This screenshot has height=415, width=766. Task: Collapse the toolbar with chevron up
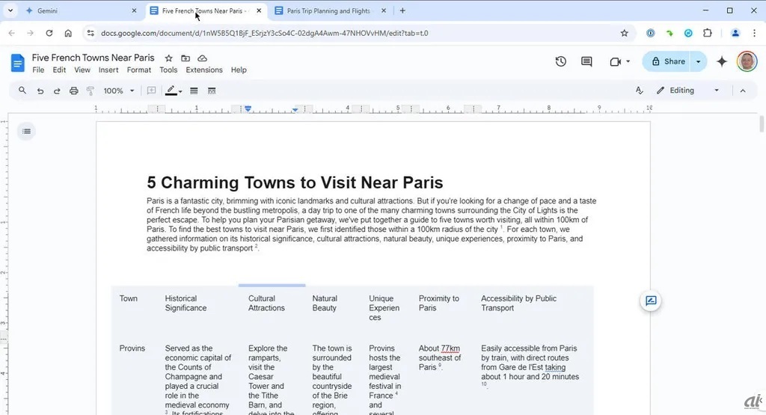(743, 90)
